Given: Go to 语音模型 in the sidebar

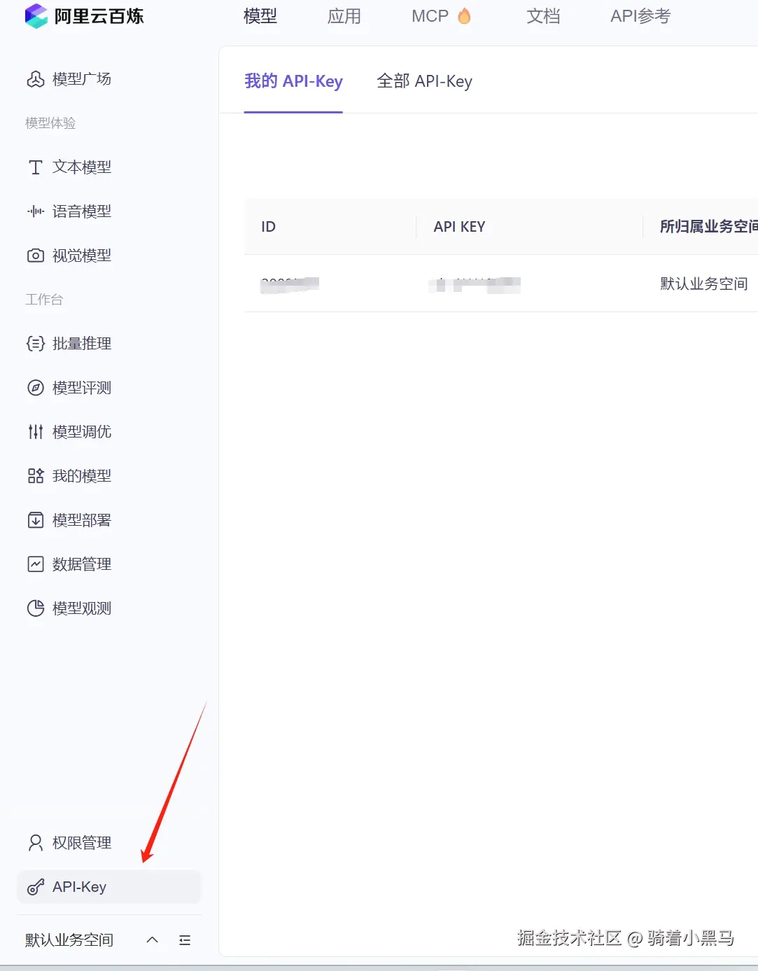Looking at the screenshot, I should [82, 211].
